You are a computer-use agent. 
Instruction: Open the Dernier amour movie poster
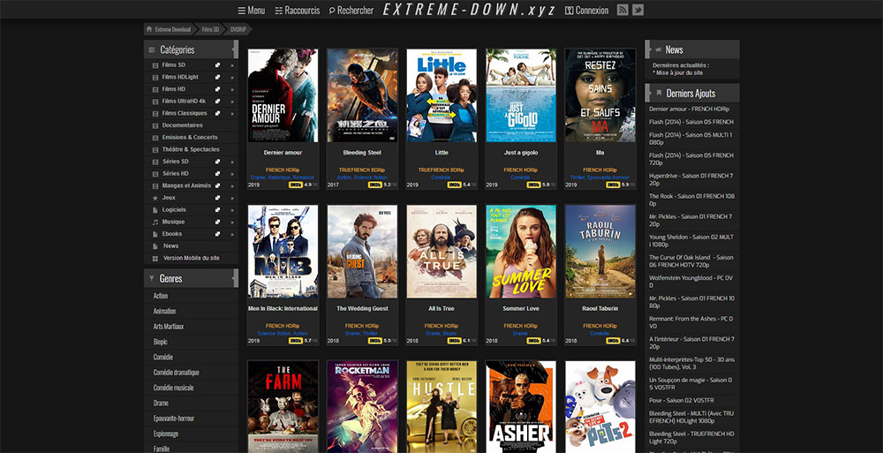283,95
